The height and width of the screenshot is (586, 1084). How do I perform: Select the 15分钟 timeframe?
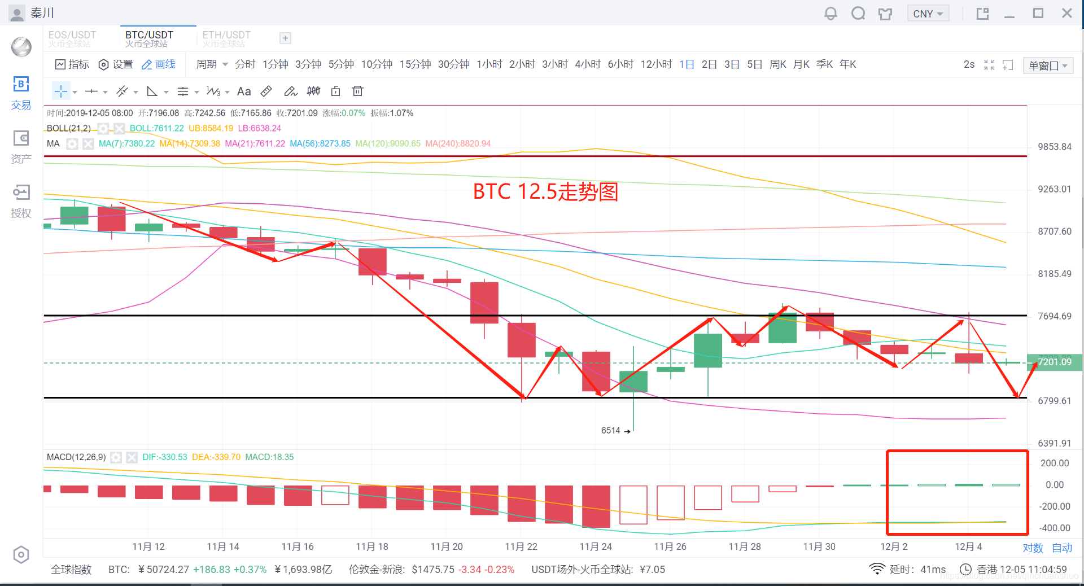(415, 64)
